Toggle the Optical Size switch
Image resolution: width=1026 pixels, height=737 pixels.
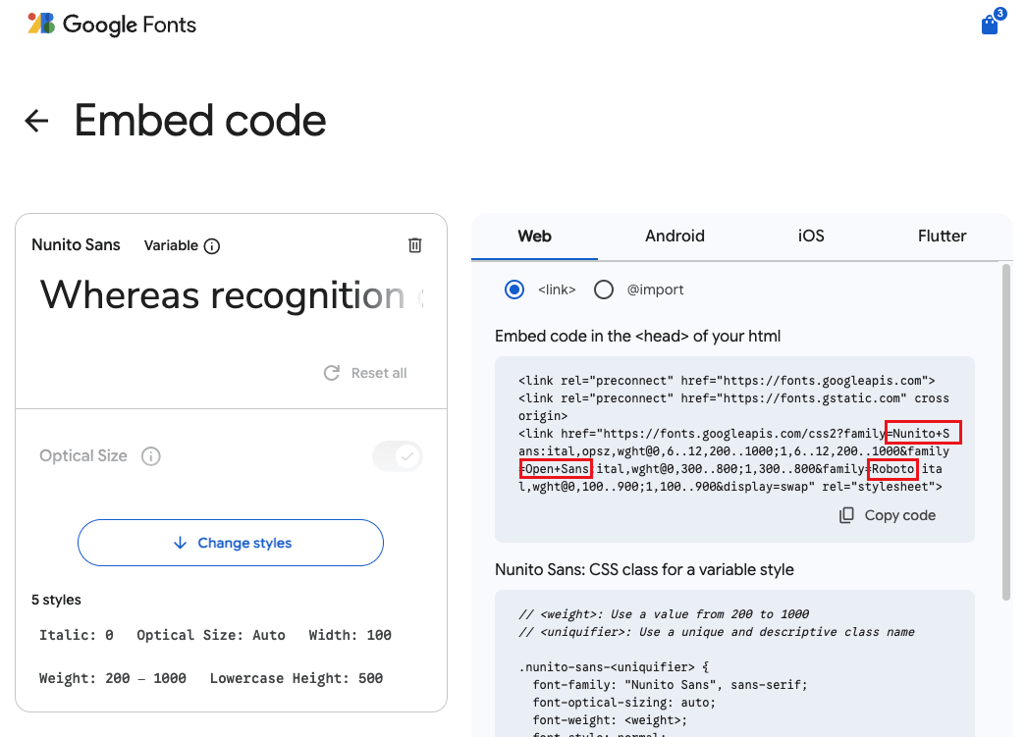[x=398, y=456]
